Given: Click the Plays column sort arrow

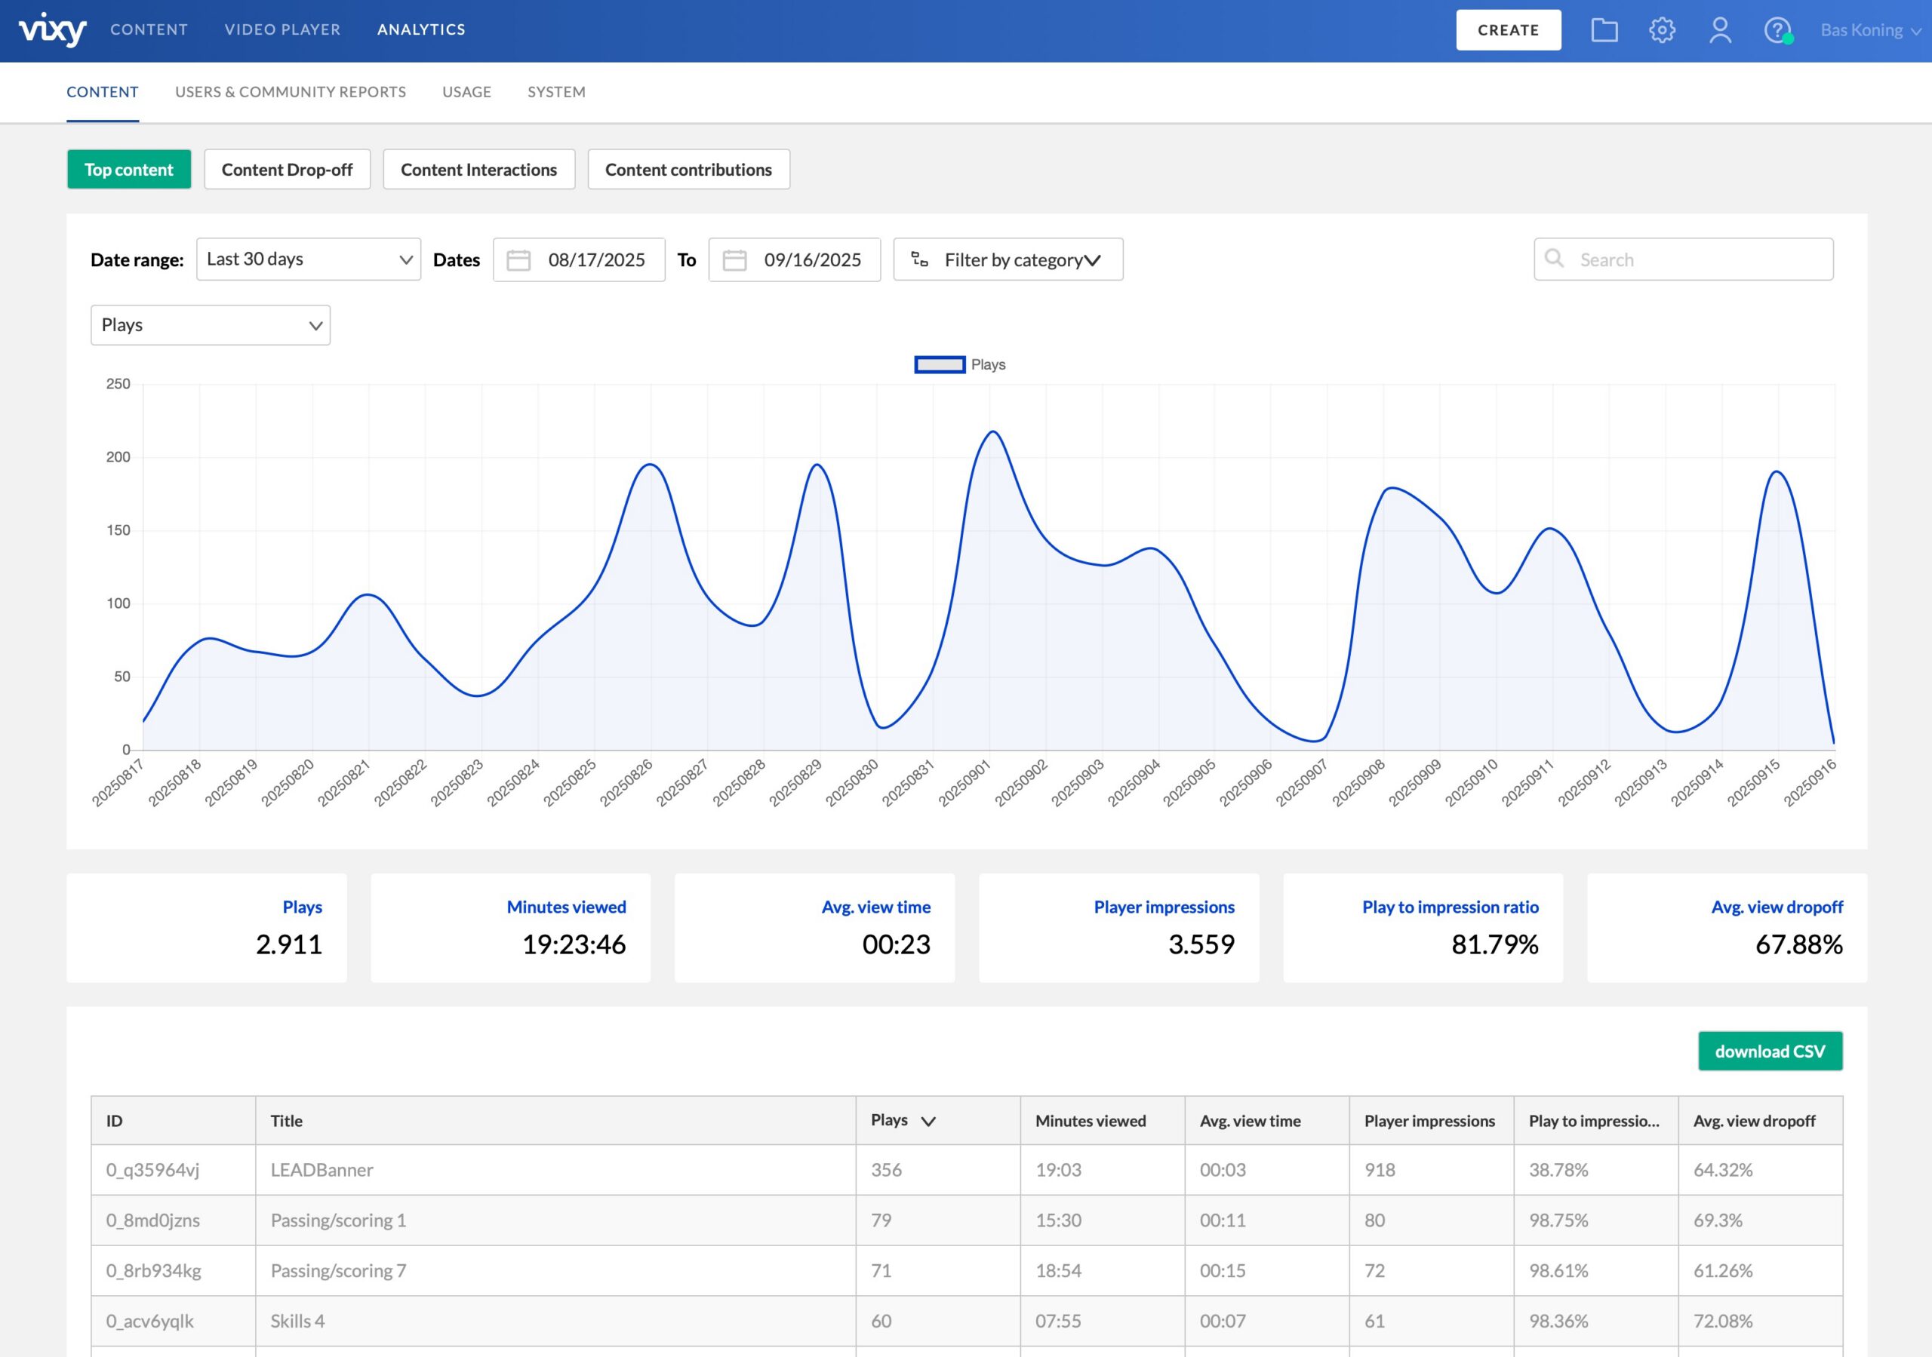Looking at the screenshot, I should [928, 1121].
